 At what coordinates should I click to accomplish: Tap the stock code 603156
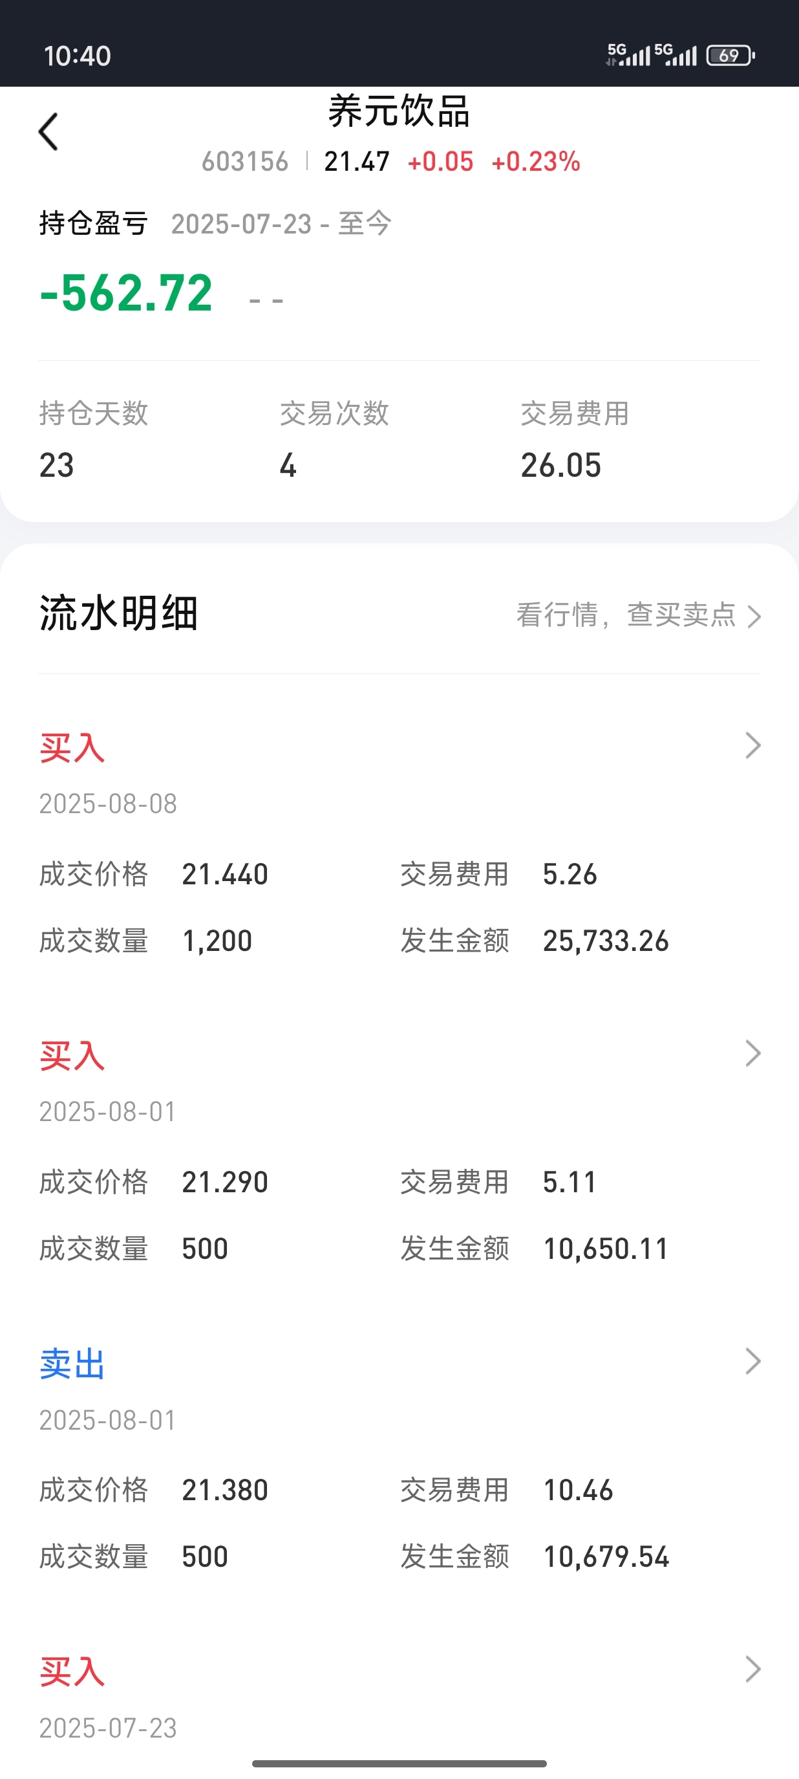[x=245, y=162]
